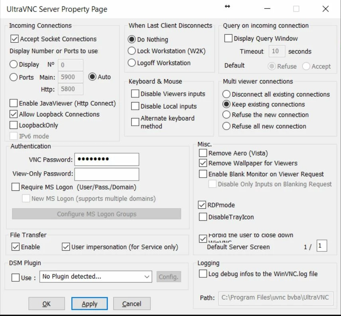Click the Apply button
This screenshot has height=316, width=341.
[x=89, y=304]
